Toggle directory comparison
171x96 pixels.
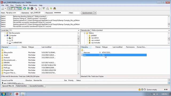click(x=48, y=9)
